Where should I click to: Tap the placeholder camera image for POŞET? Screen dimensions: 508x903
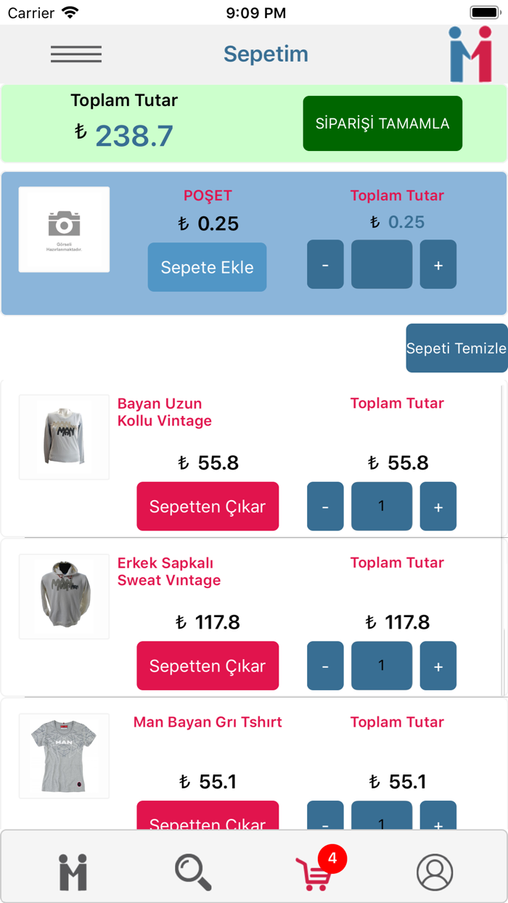pos(64,229)
